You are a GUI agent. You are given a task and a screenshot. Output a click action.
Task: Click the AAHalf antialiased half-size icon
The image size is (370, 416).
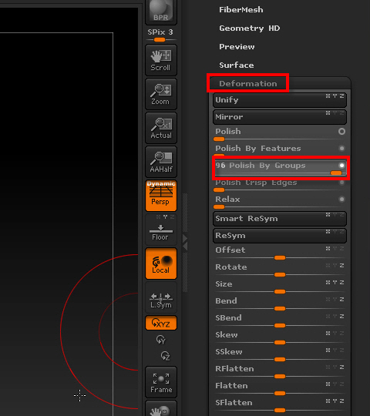pyautogui.click(x=161, y=162)
